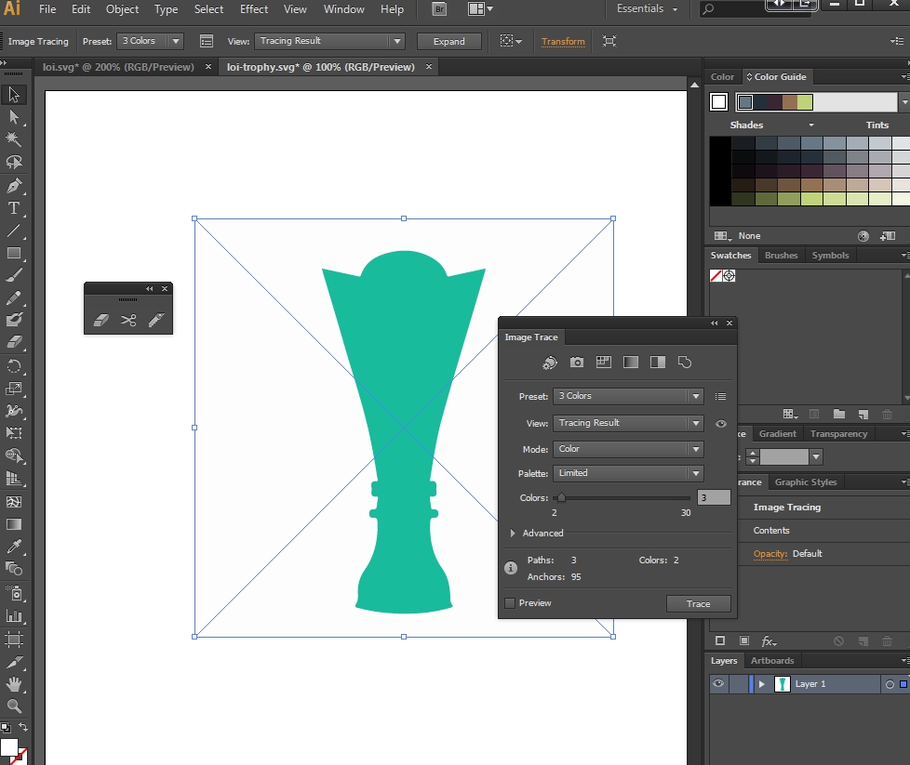Click the Colors slider handle
Screen dimensions: 910x765
561,498
